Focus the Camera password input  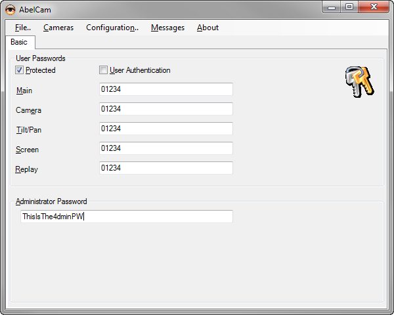click(165, 109)
